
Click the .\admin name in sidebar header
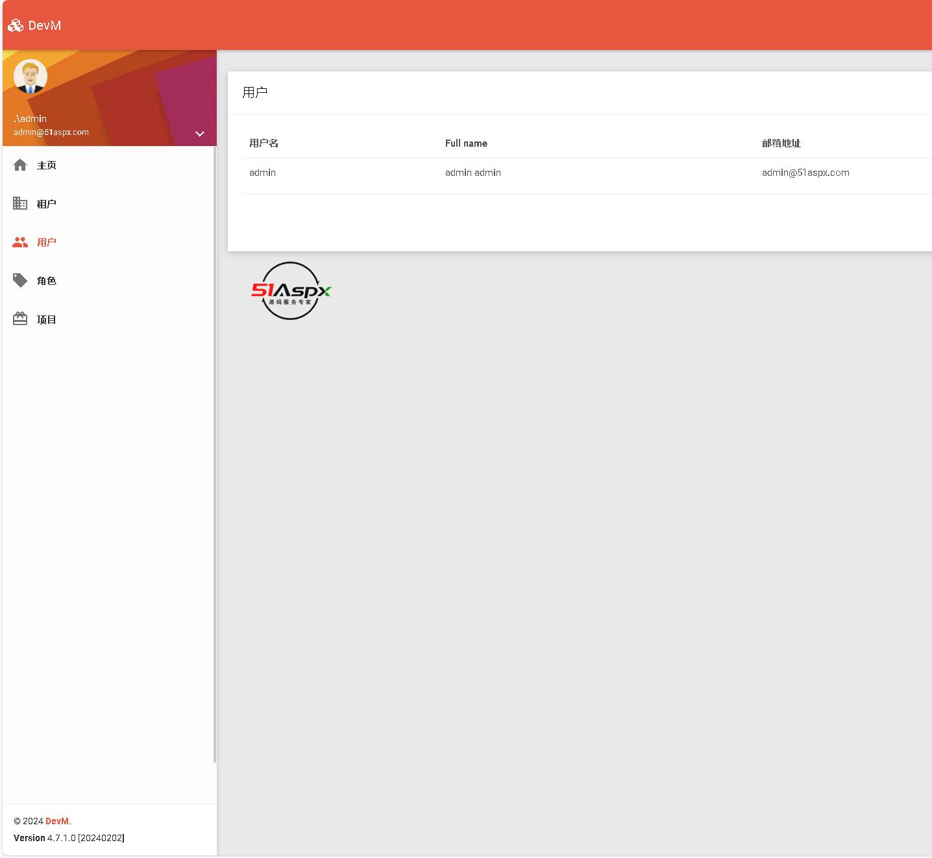pyautogui.click(x=31, y=119)
